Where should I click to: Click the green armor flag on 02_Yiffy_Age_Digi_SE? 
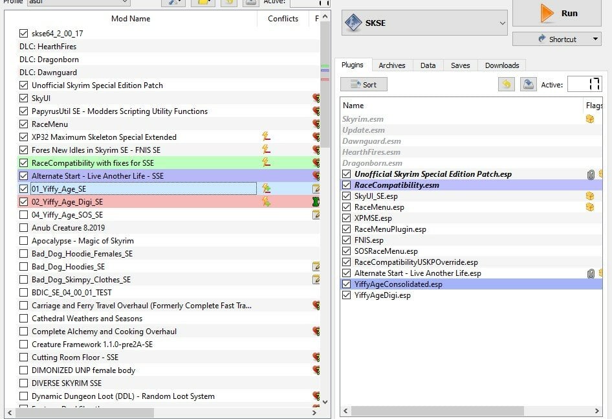[316, 201]
